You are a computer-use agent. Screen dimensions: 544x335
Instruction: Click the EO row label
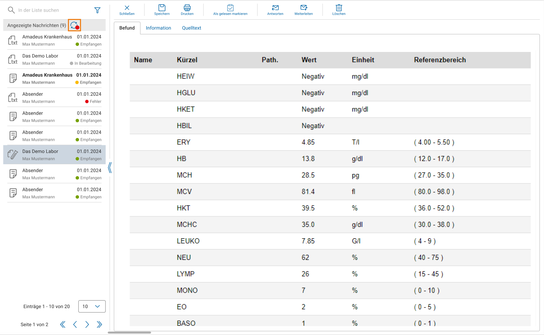point(182,307)
